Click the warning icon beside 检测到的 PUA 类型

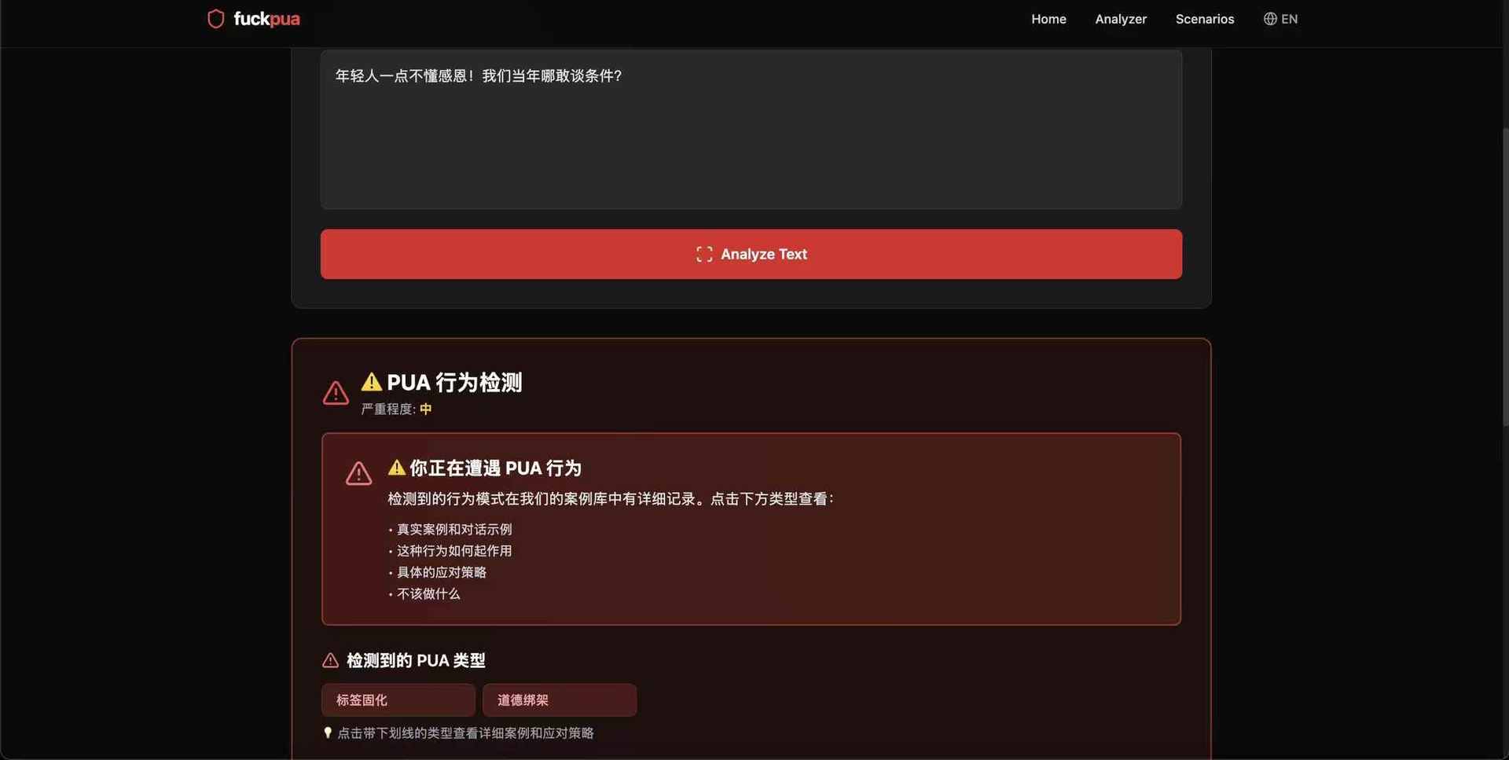click(330, 660)
